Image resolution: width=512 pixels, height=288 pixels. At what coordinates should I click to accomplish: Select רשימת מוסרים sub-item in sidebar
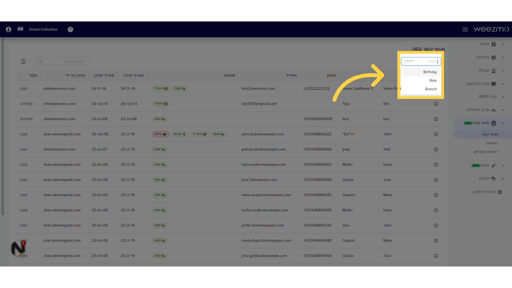(x=486, y=152)
